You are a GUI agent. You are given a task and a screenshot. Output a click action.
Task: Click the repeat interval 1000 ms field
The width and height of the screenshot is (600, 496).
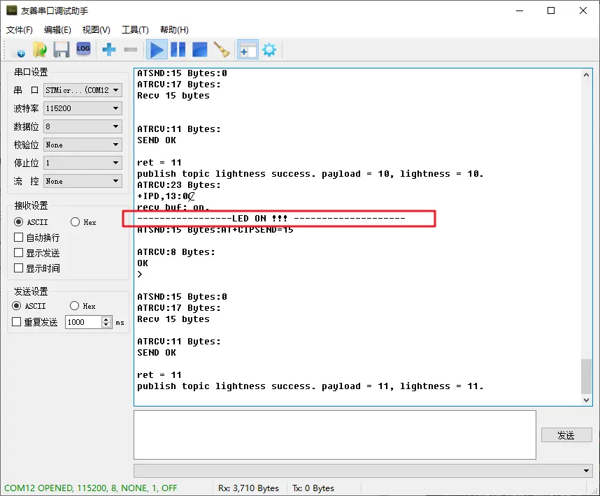tap(84, 322)
